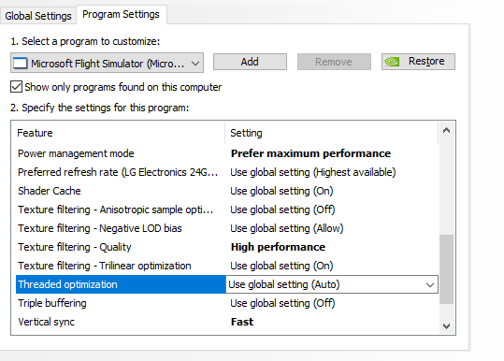Click the Restore button
This screenshot has height=361, width=504.
pyautogui.click(x=418, y=62)
